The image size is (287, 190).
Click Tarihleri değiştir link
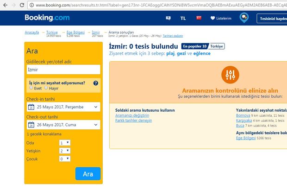click(173, 36)
